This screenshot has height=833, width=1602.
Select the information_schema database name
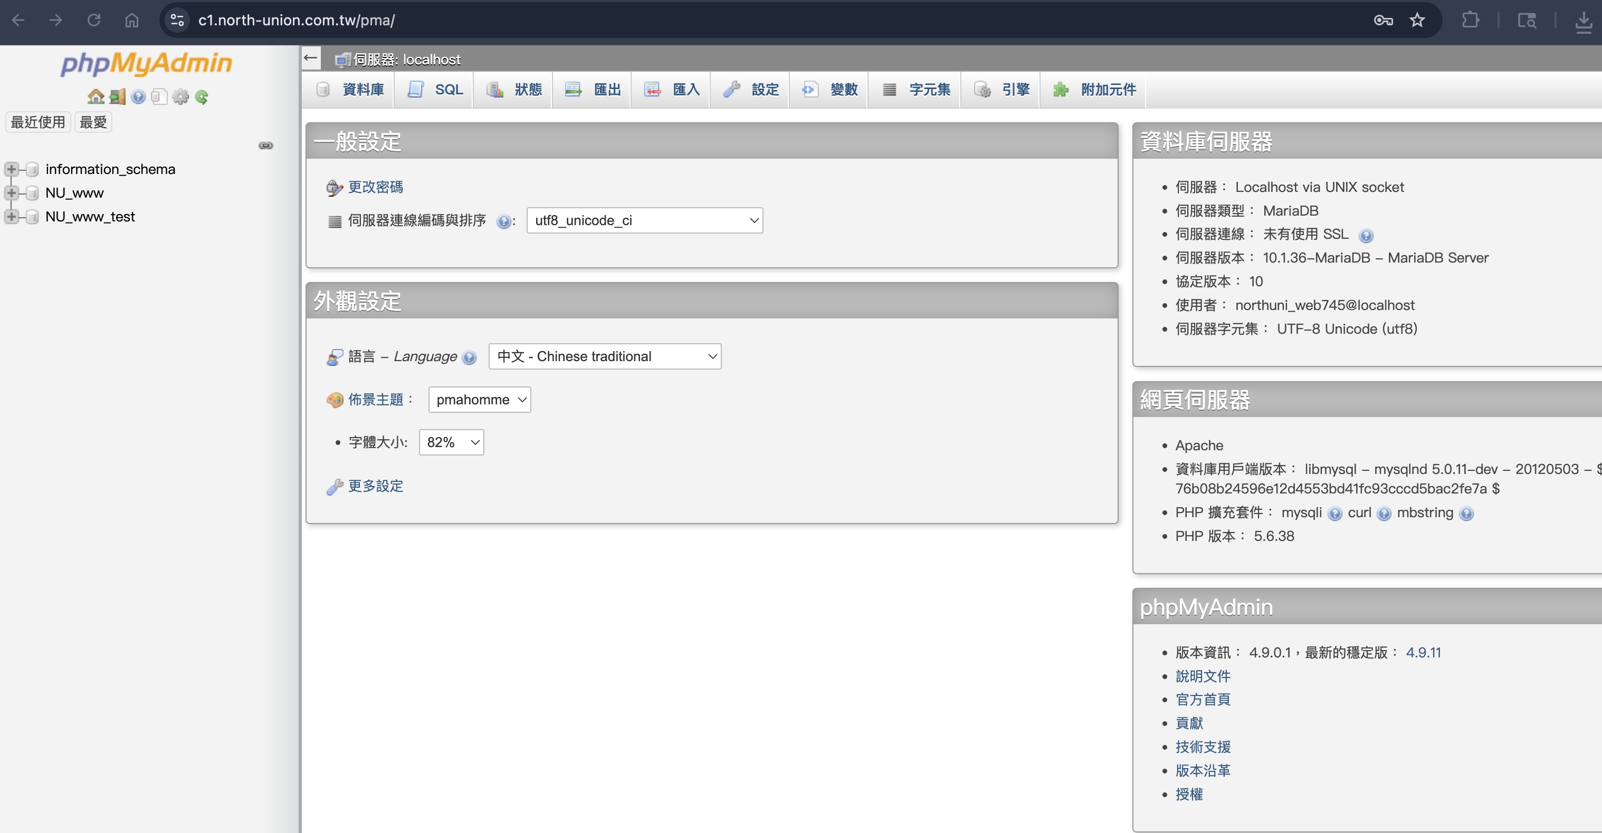pyautogui.click(x=110, y=169)
